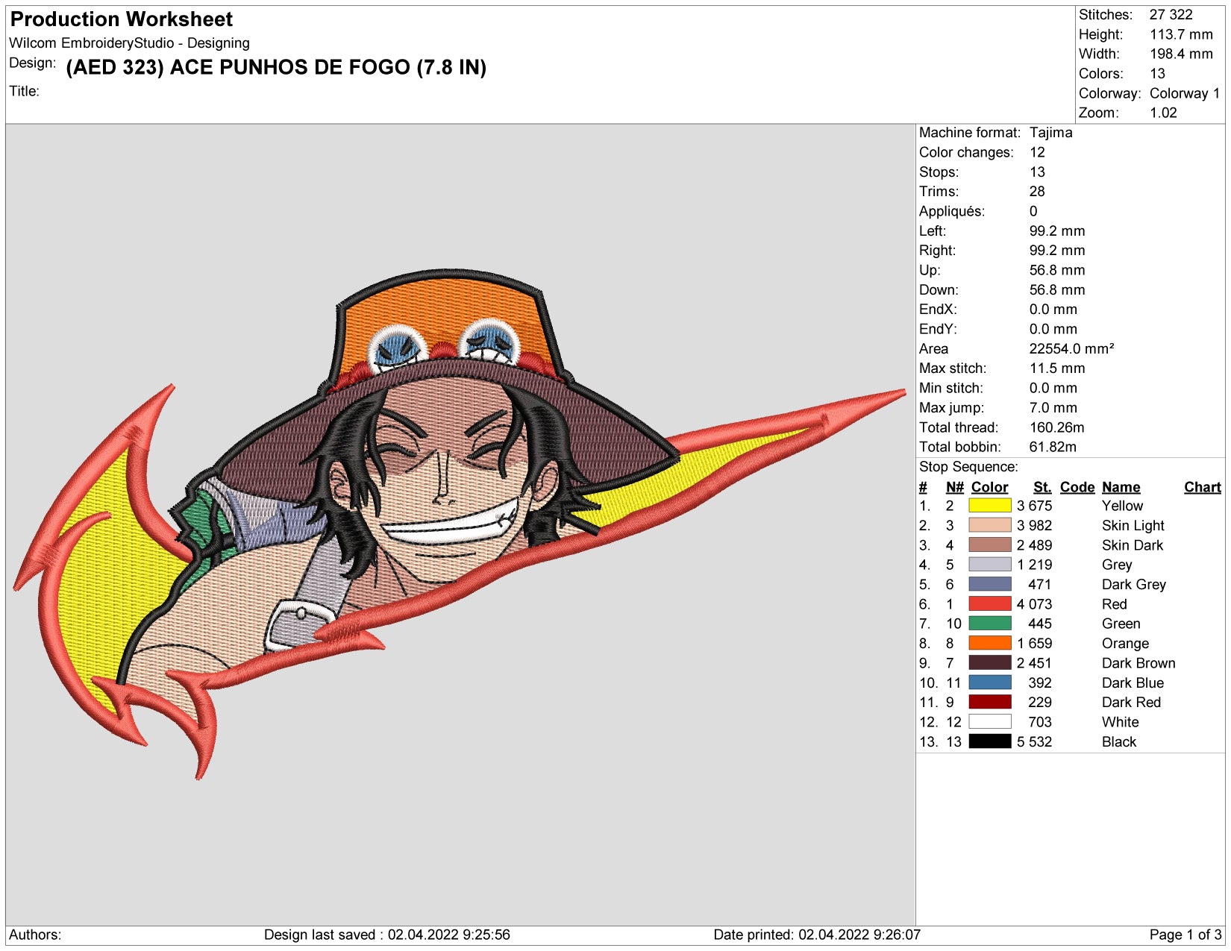Click the Name column header
The image size is (1231, 951).
tap(1121, 487)
